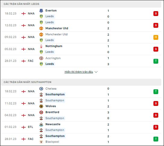The width and height of the screenshot is (164, 146).
Task: Click the green T badge for Chelsea match
Action: (156, 92)
